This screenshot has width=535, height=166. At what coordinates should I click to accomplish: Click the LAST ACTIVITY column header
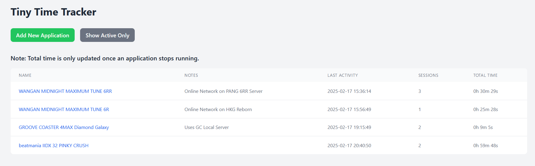[x=342, y=75]
